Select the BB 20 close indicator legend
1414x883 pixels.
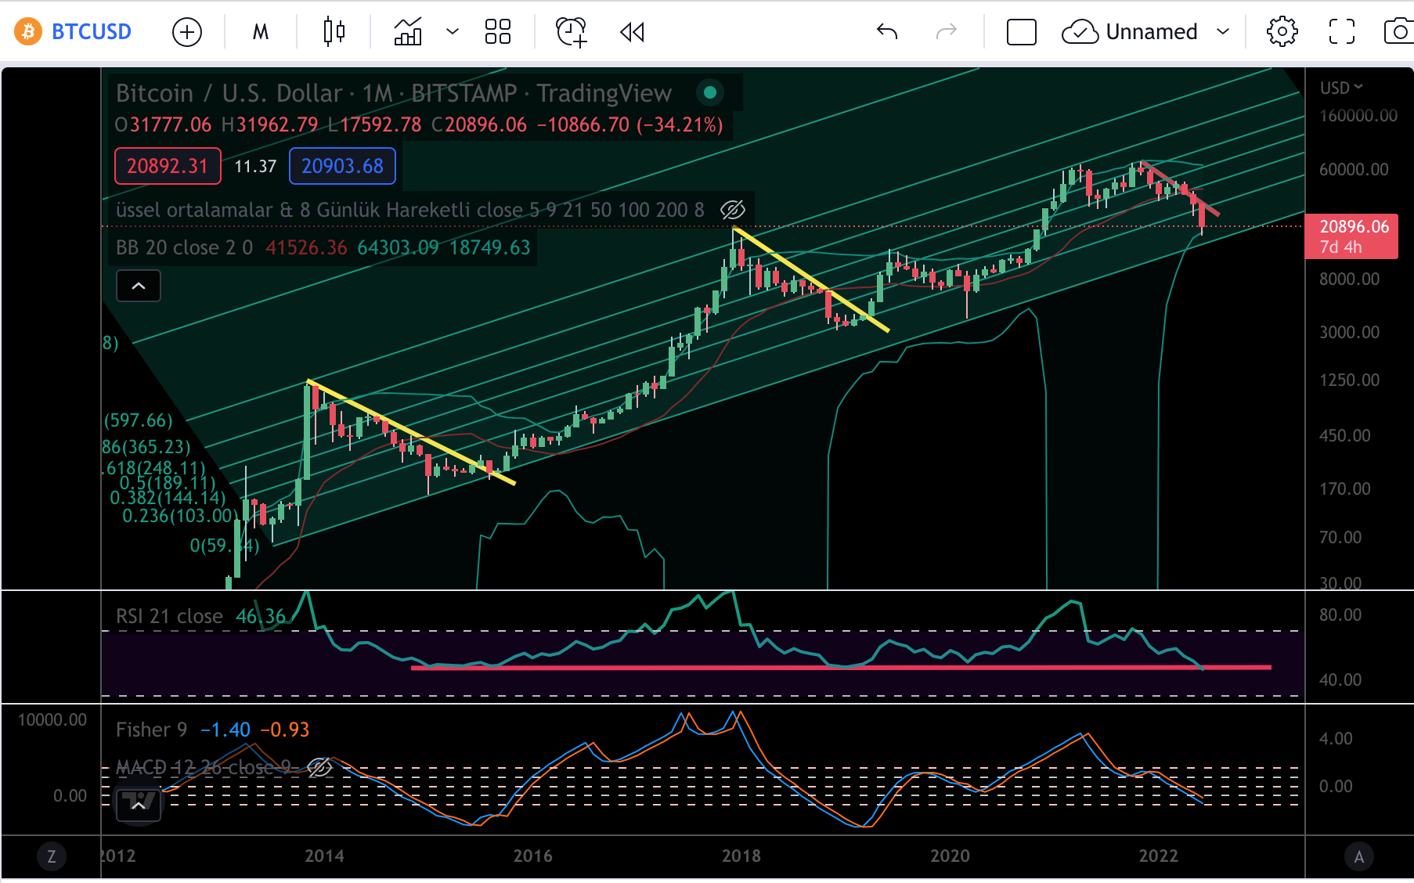click(184, 247)
